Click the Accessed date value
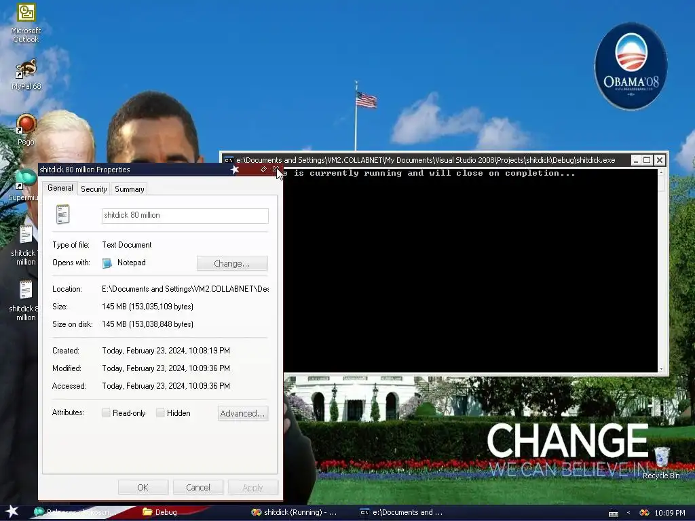Screen dimensions: 695x521 tap(166, 386)
